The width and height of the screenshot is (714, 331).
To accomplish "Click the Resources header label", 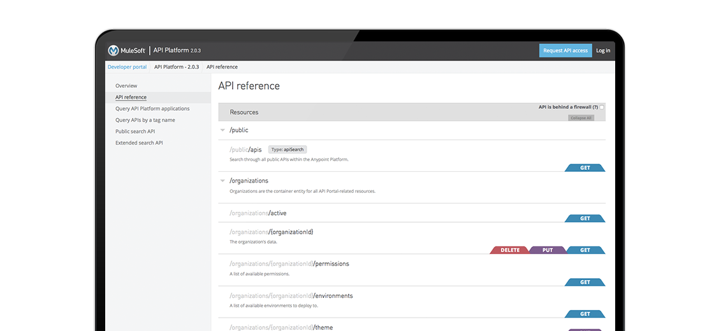I will point(244,112).
